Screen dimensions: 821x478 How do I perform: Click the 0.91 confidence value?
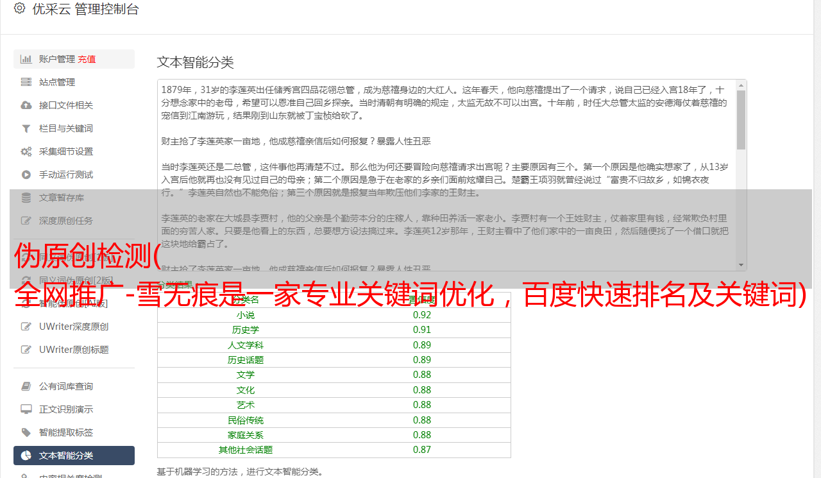(x=422, y=330)
